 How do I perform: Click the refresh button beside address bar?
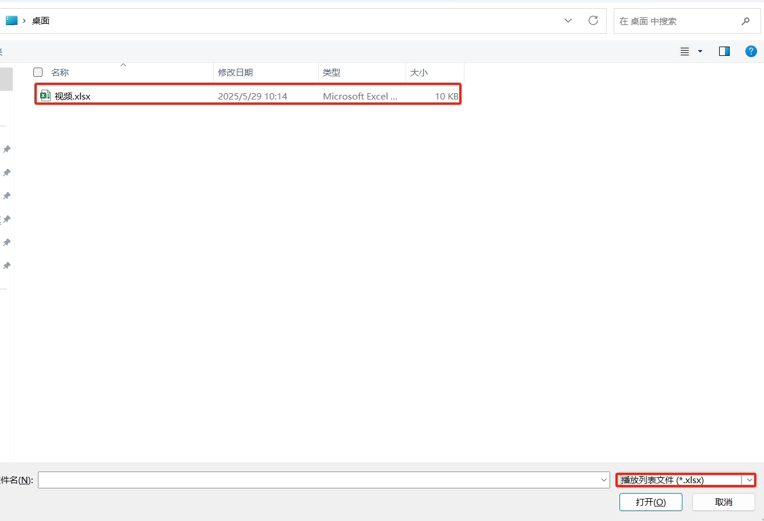(x=593, y=21)
